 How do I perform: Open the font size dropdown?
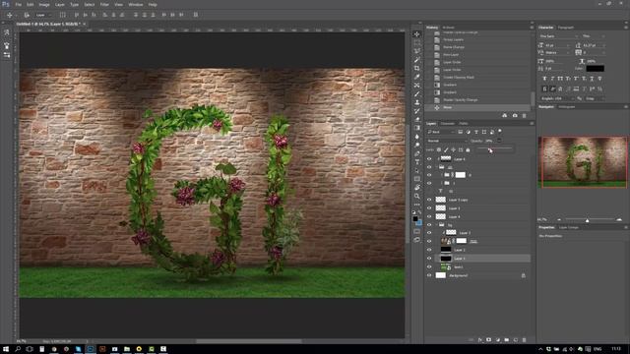(558, 45)
